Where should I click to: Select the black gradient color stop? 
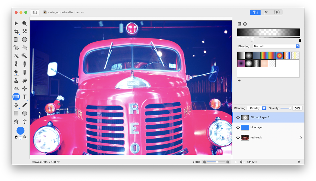(x=300, y=40)
